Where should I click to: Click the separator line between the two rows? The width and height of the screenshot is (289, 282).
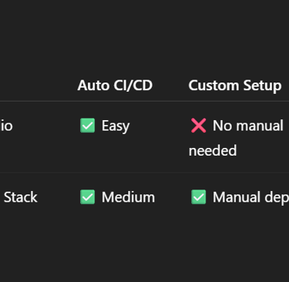pos(144,173)
